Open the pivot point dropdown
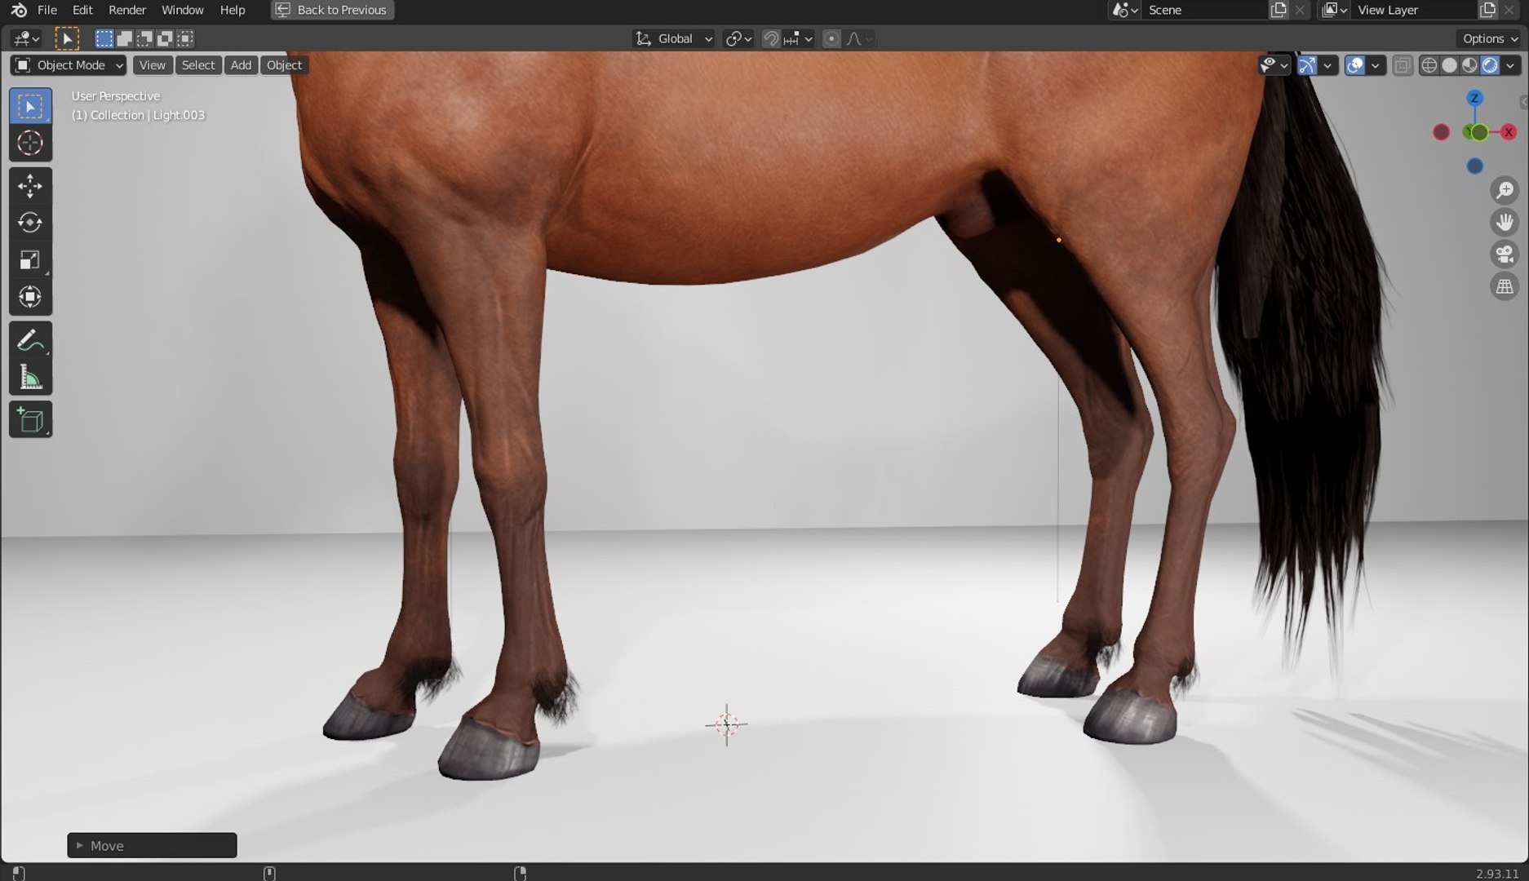 (738, 38)
